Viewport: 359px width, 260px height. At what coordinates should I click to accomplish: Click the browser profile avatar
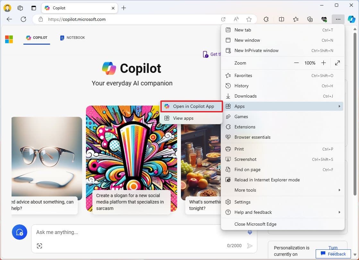pyautogui.click(x=7, y=8)
